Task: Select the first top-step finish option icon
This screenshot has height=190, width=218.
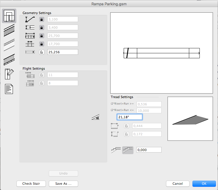Action: point(116,150)
